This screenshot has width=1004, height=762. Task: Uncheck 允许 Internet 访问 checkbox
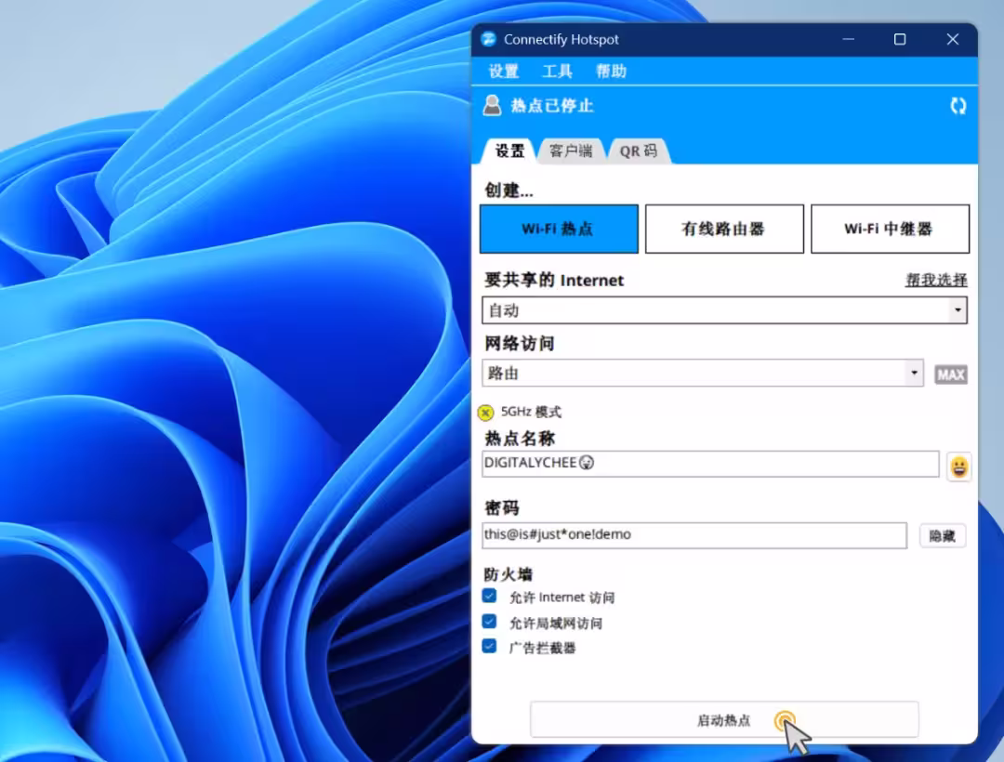click(489, 597)
